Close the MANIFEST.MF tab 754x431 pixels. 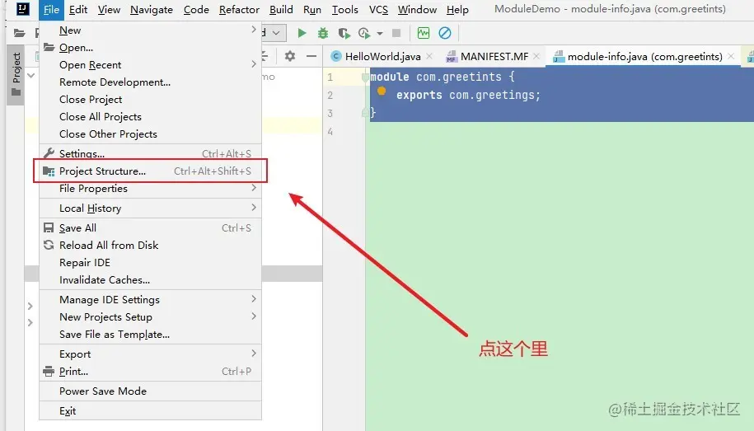536,56
